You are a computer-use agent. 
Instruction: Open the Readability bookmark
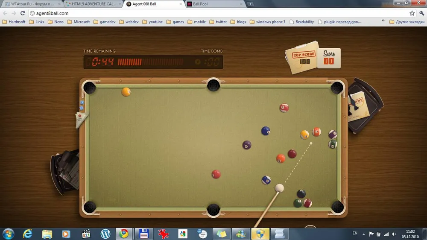click(x=301, y=22)
